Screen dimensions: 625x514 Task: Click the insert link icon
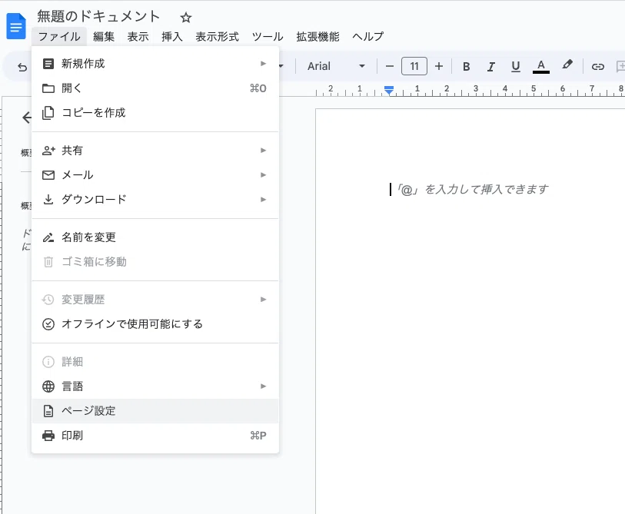pos(597,66)
